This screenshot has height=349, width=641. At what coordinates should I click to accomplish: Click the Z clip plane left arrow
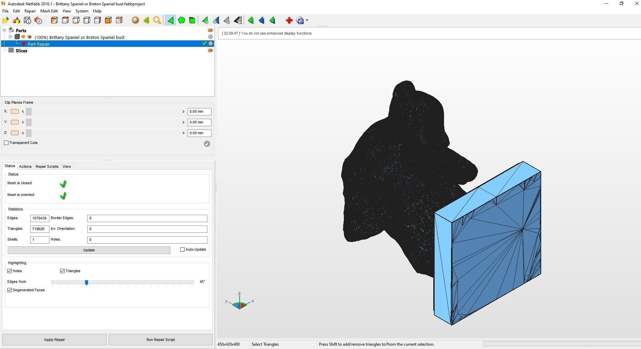point(23,133)
